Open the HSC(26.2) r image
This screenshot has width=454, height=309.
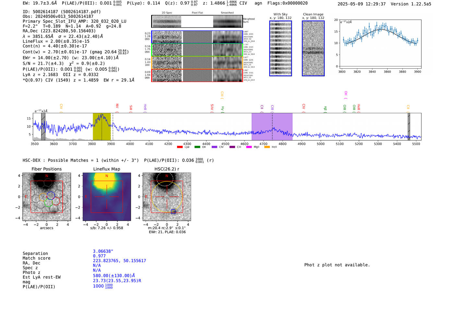(x=167, y=197)
